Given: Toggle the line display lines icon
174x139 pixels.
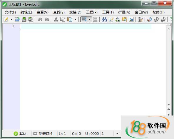Looking at the screenshot, I should coord(95,19).
